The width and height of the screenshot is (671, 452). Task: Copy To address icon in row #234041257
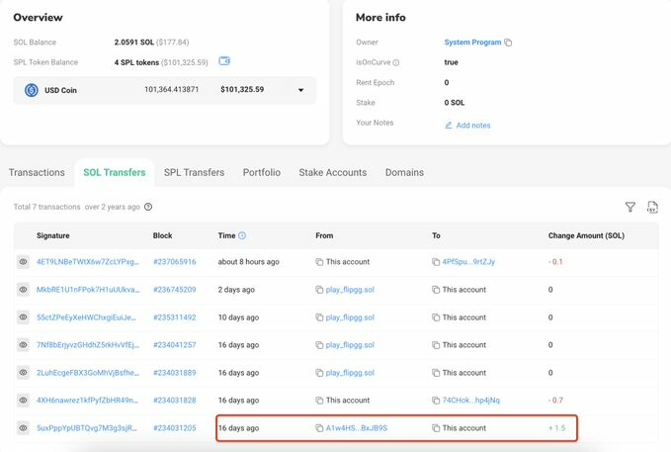click(x=436, y=345)
